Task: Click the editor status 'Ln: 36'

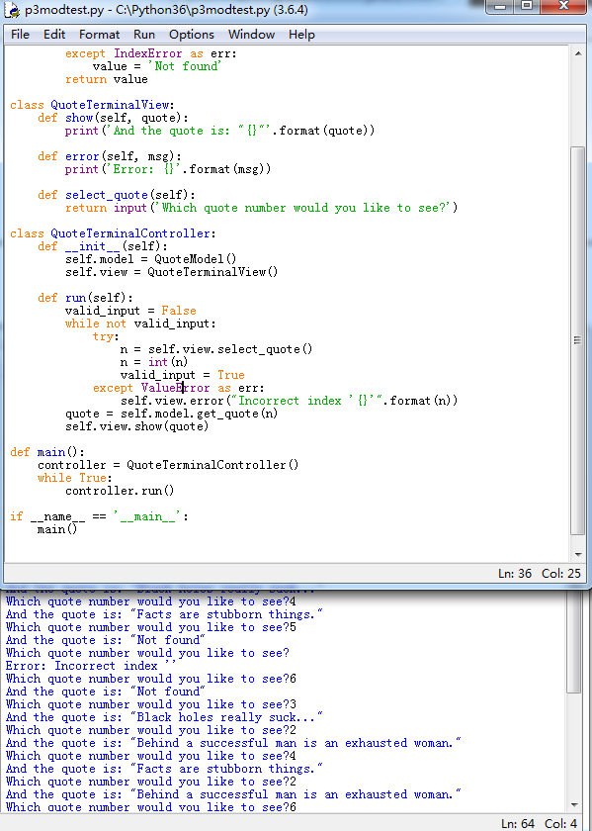Action: [x=515, y=574]
